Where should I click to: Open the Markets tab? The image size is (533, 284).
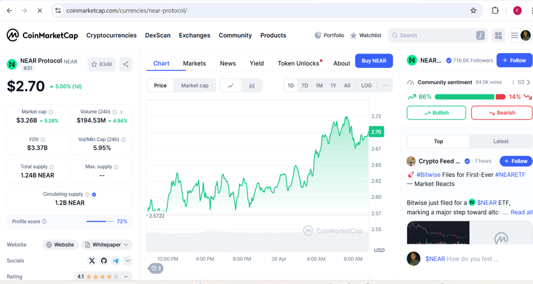(x=195, y=64)
